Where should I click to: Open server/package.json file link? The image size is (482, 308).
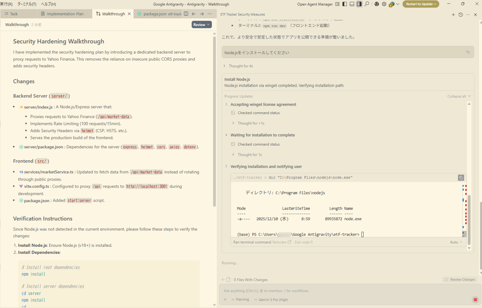41,147
